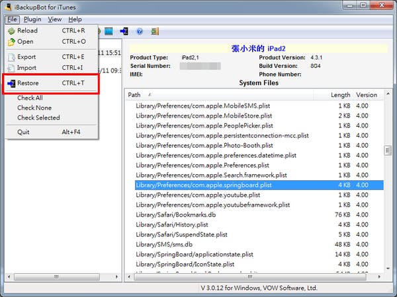Select Check All in the File menu
Screen dimensions: 397x297
[52, 98]
